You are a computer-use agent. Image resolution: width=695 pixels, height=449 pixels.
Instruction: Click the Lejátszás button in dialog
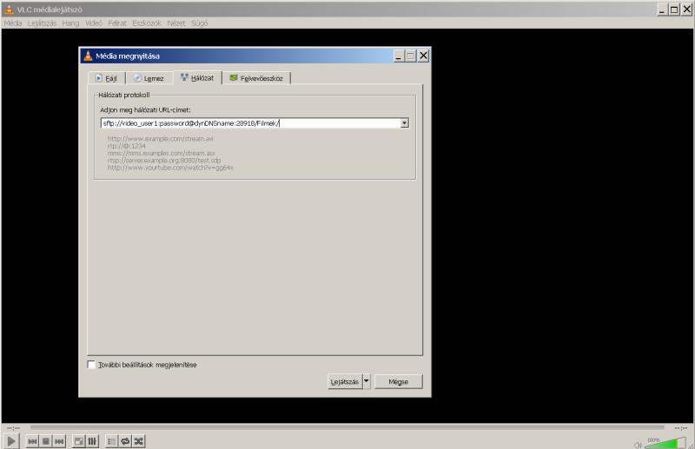(x=345, y=381)
